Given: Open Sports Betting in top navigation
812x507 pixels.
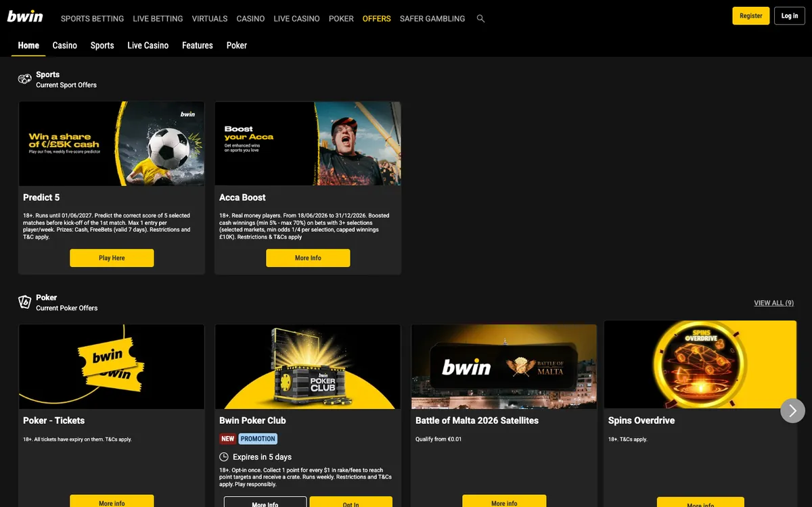Looking at the screenshot, I should pos(92,19).
